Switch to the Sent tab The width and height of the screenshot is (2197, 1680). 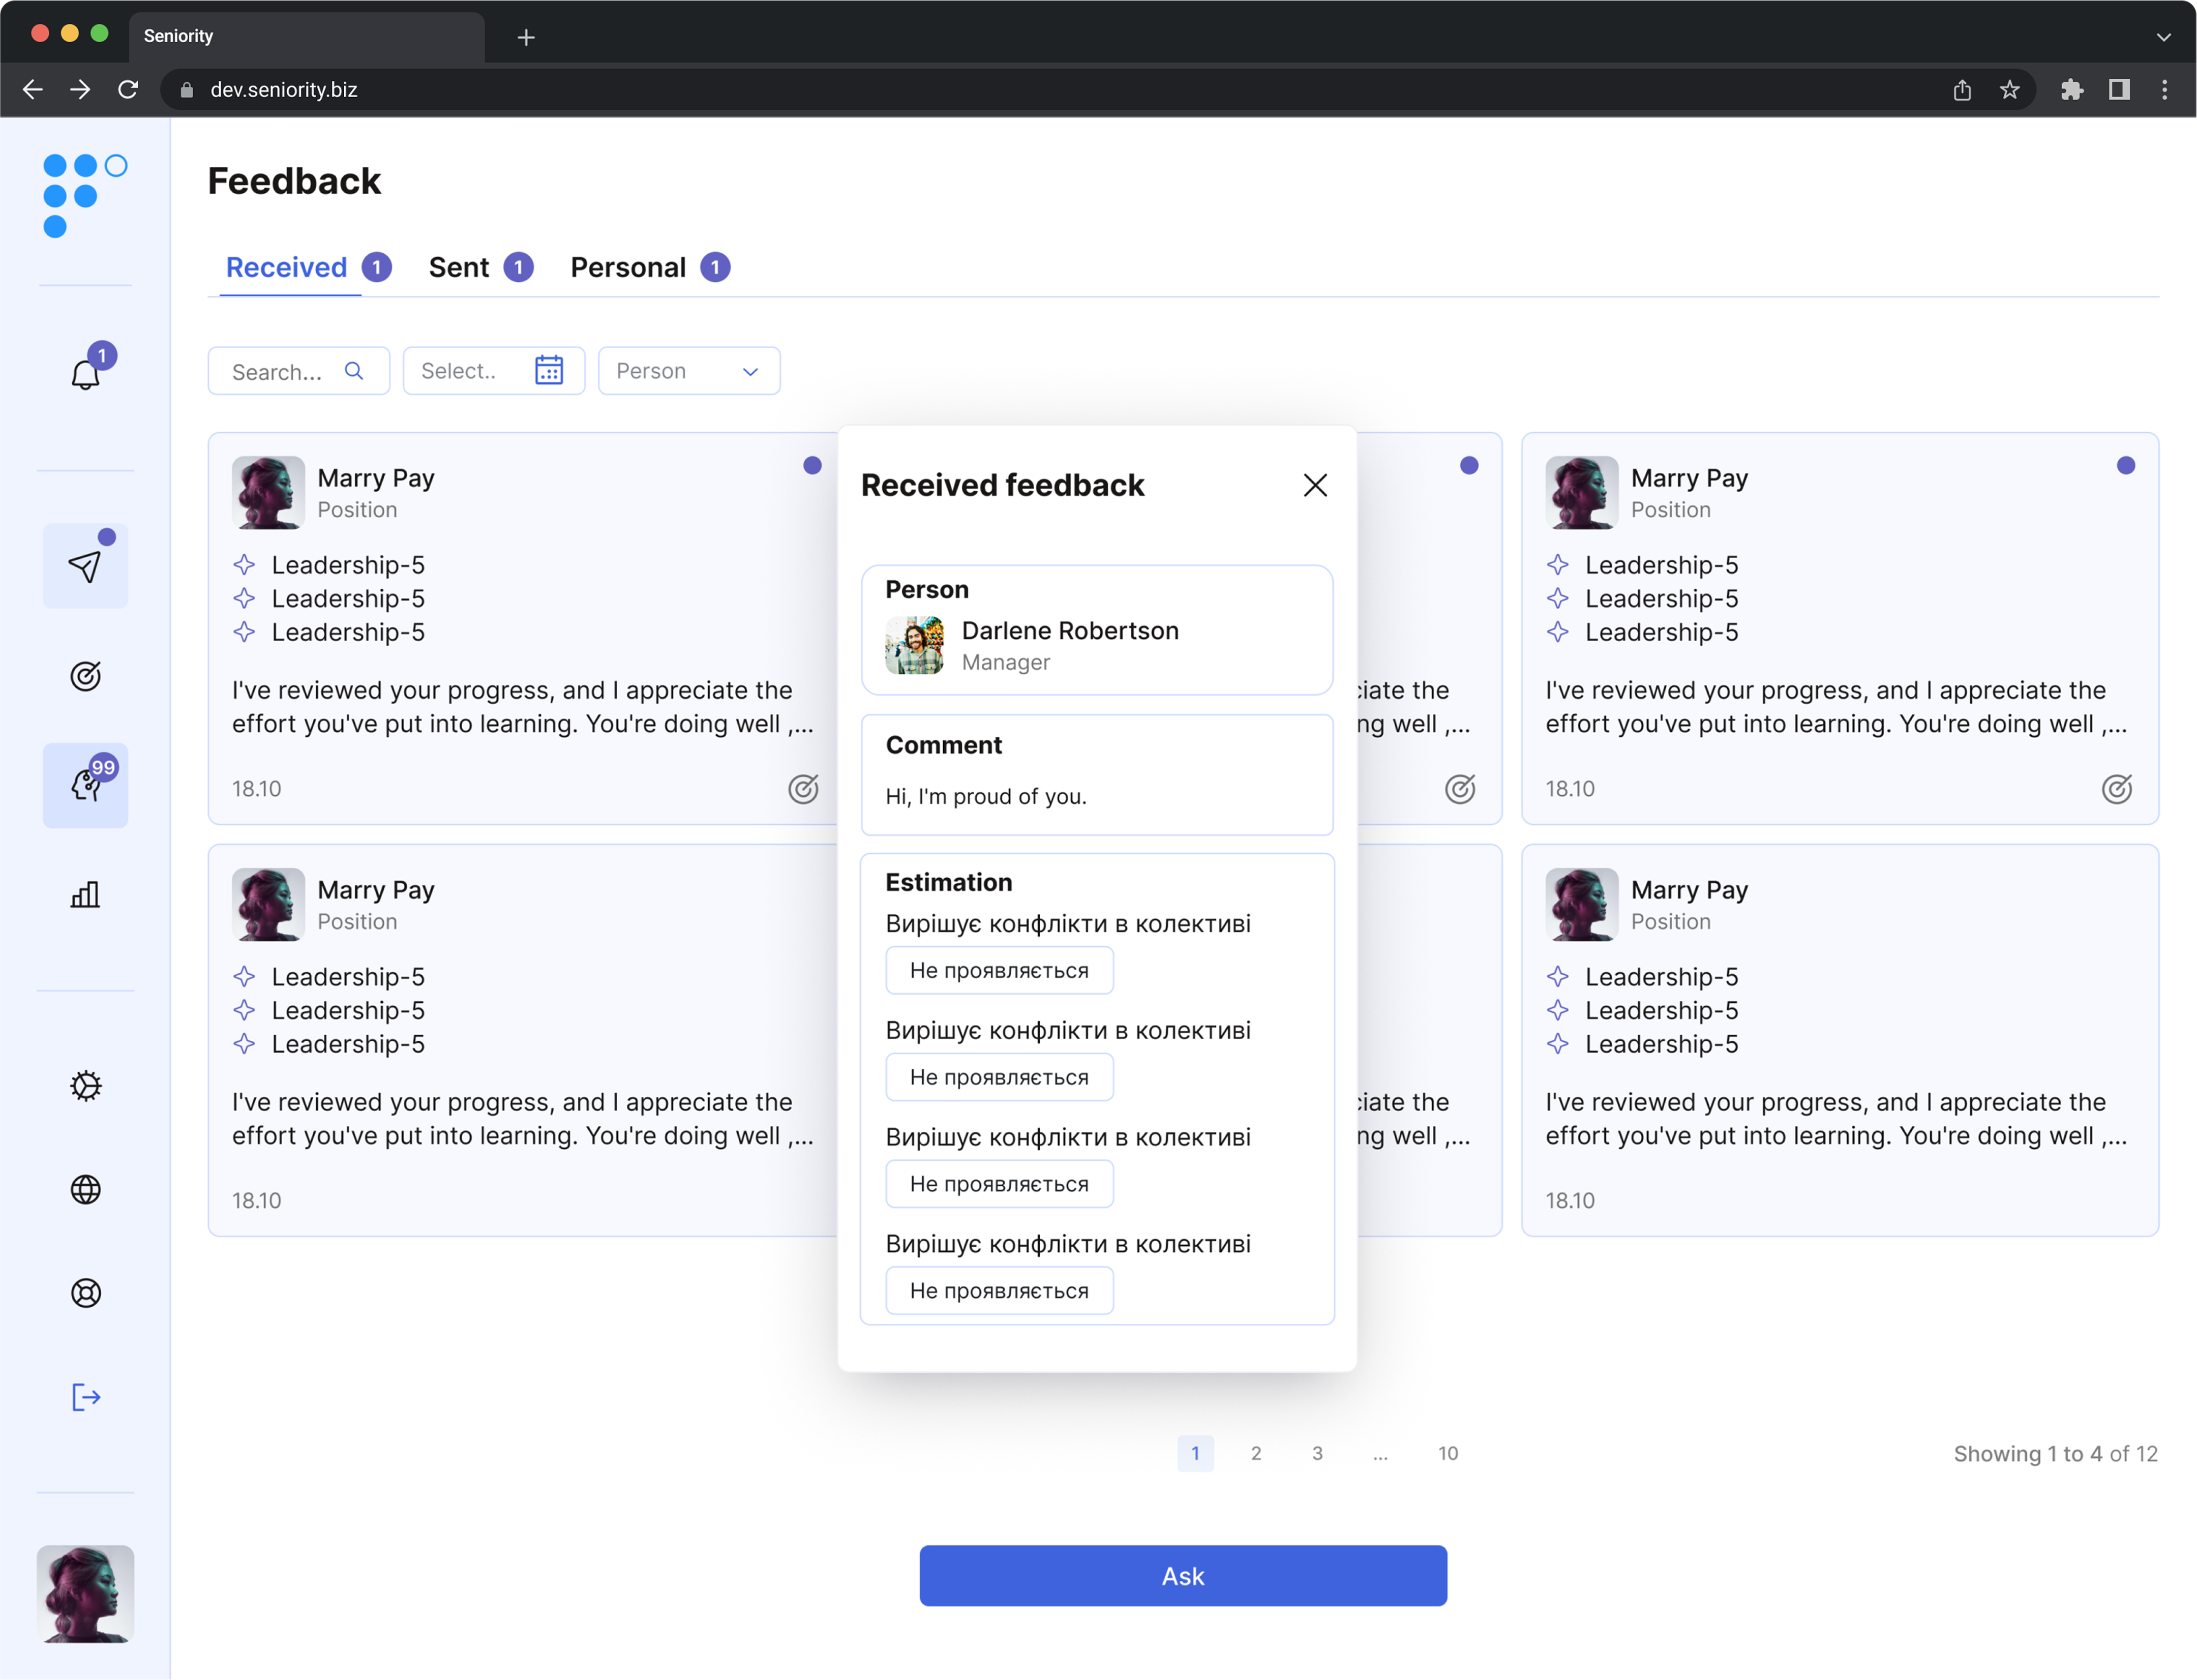coord(459,267)
